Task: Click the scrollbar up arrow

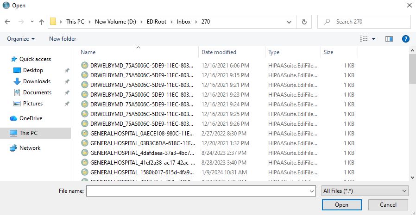Action: 413,50
